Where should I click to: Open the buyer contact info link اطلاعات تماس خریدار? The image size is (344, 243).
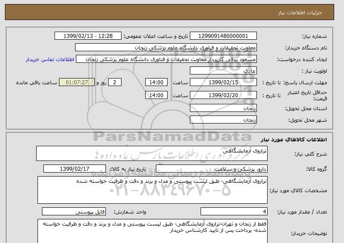[50, 59]
